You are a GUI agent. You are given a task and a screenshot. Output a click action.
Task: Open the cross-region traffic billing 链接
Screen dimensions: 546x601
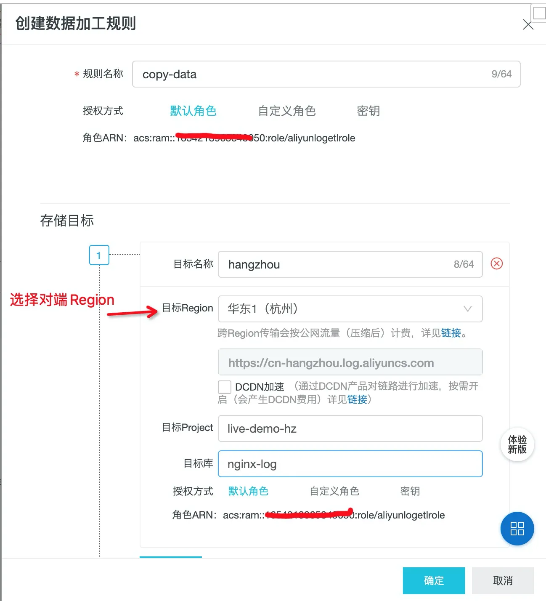tap(451, 333)
